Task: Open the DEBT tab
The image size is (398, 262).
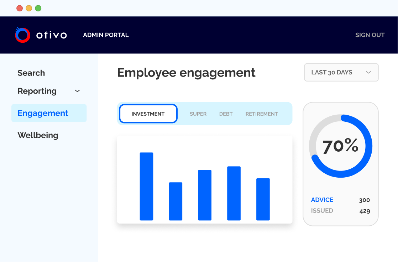Action: (226, 114)
